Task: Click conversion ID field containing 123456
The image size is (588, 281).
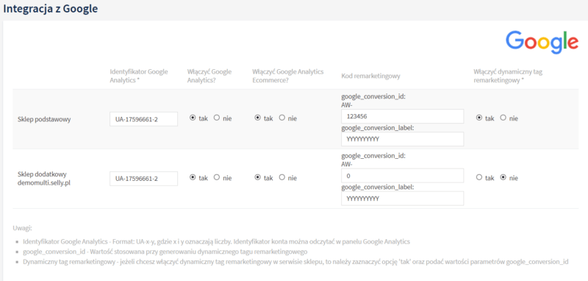Action: coord(402,116)
